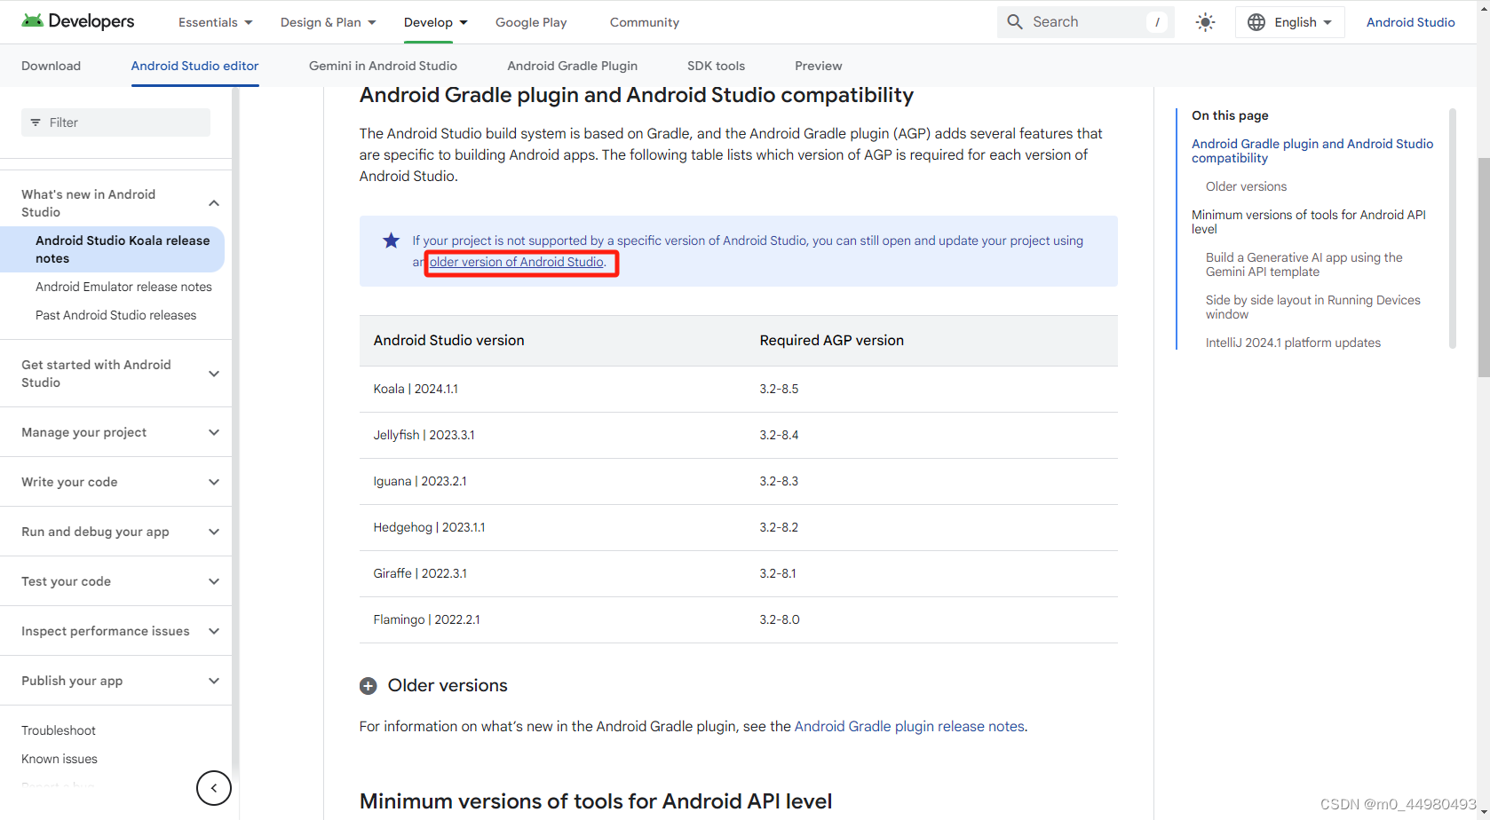Expand the Manage your project section

click(214, 432)
